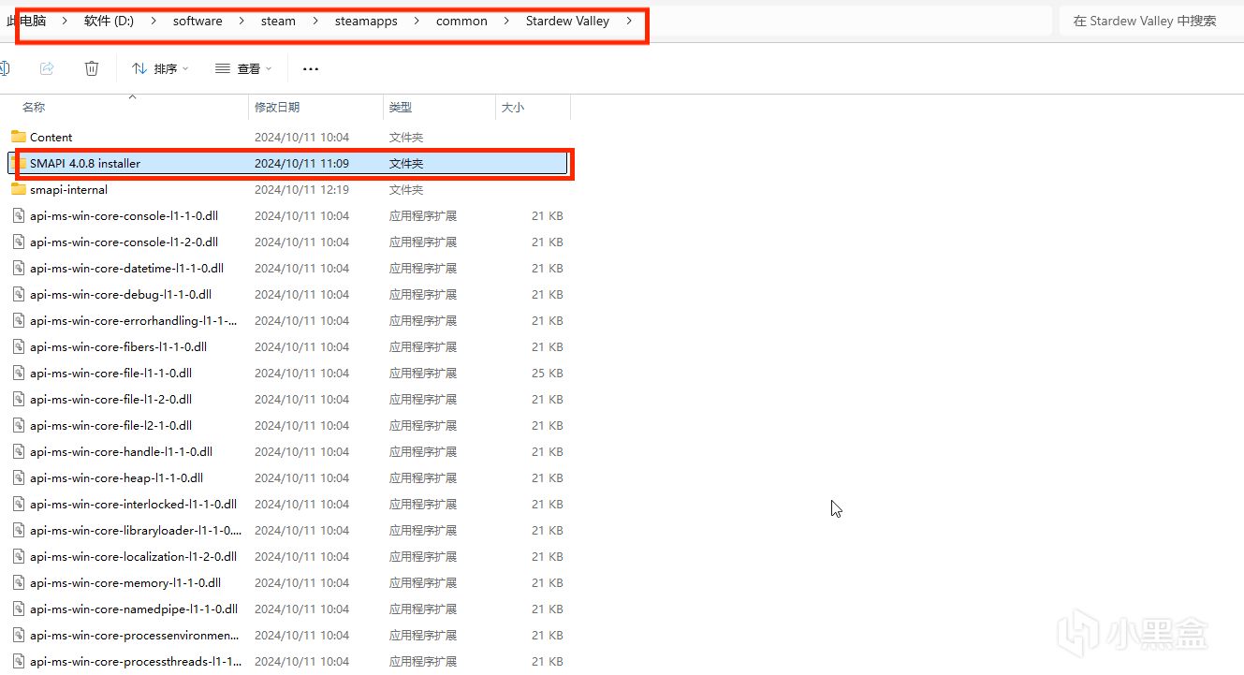This screenshot has height=675, width=1244.
Task: Go to the common breadcrumb folder
Action: pyautogui.click(x=461, y=21)
